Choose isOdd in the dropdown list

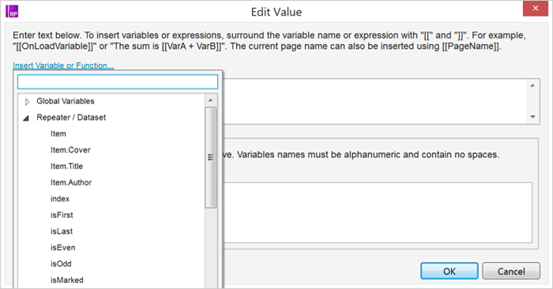coord(61,263)
